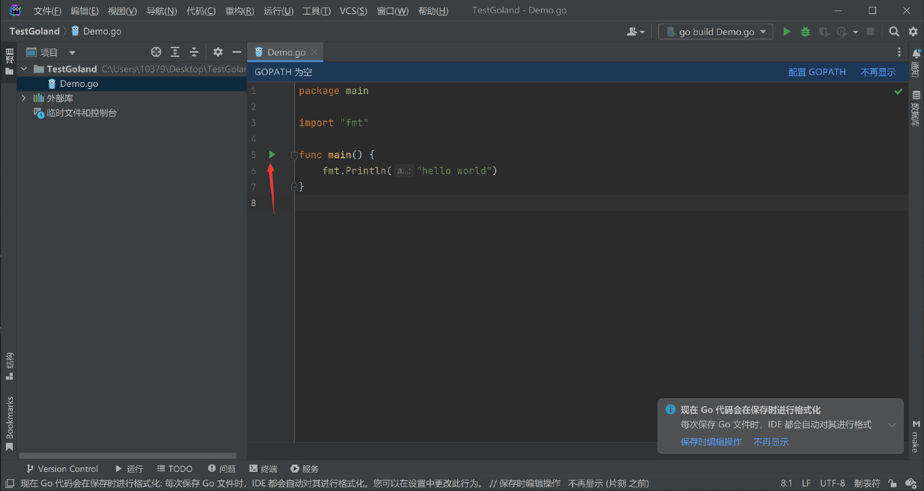The image size is (924, 491).
Task: Open 问题 problems tab
Action: click(x=222, y=468)
